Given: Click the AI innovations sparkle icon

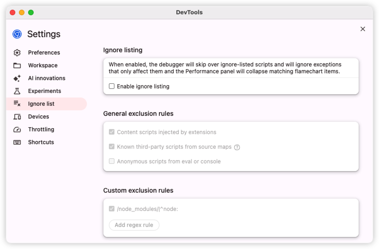Looking at the screenshot, I should pyautogui.click(x=17, y=78).
